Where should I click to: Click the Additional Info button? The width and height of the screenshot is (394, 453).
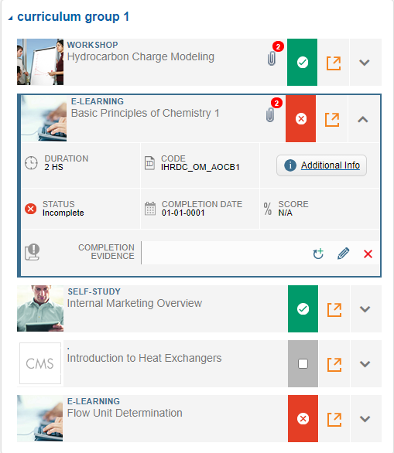click(321, 165)
